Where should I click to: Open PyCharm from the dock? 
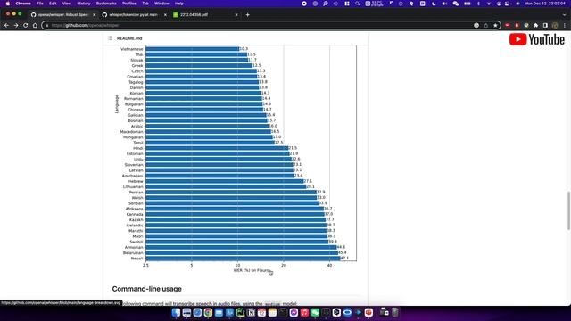click(x=240, y=312)
